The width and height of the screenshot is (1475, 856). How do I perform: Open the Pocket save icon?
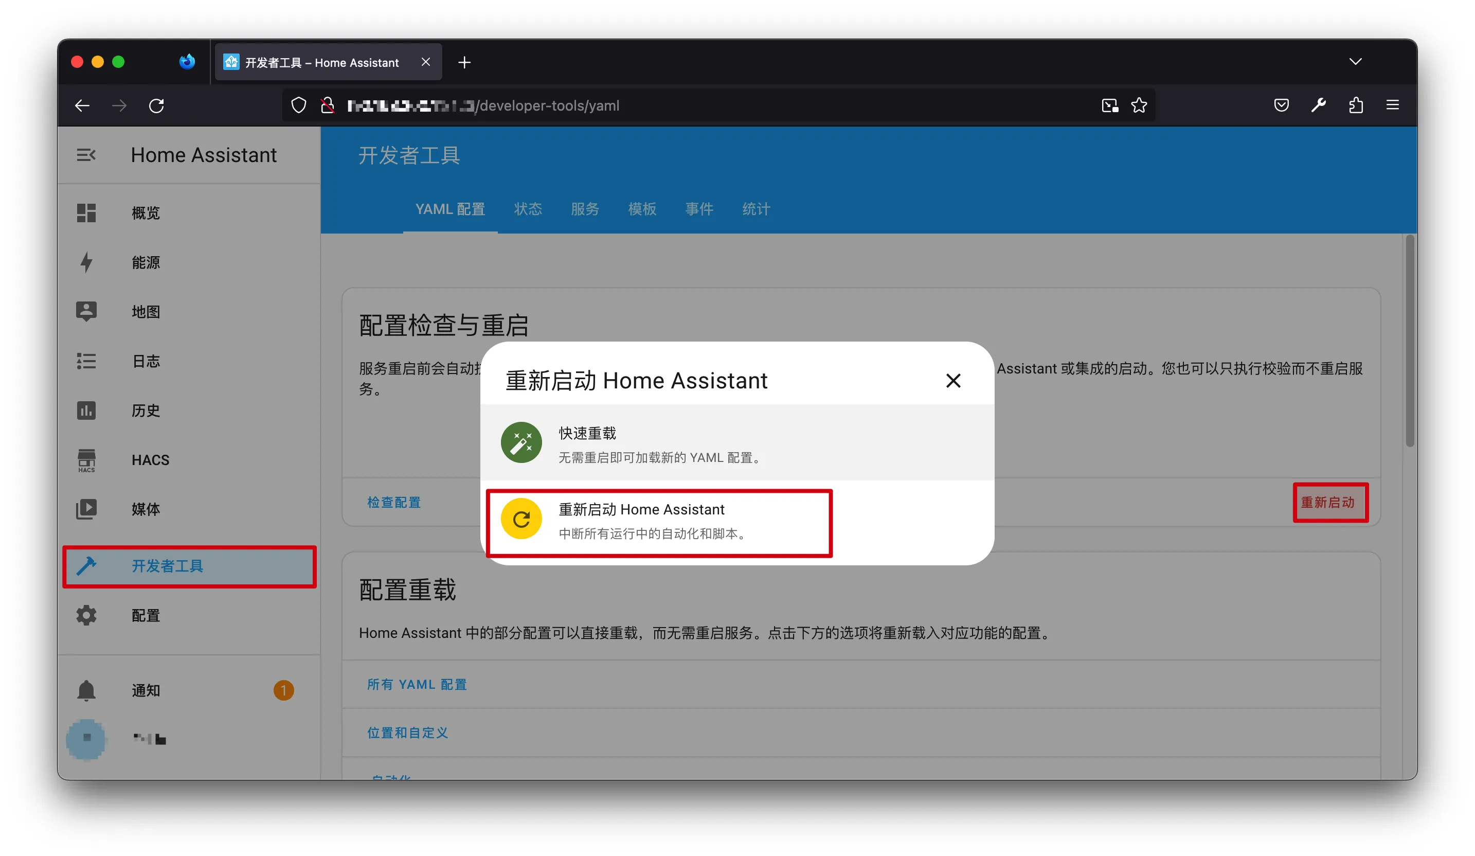tap(1281, 105)
